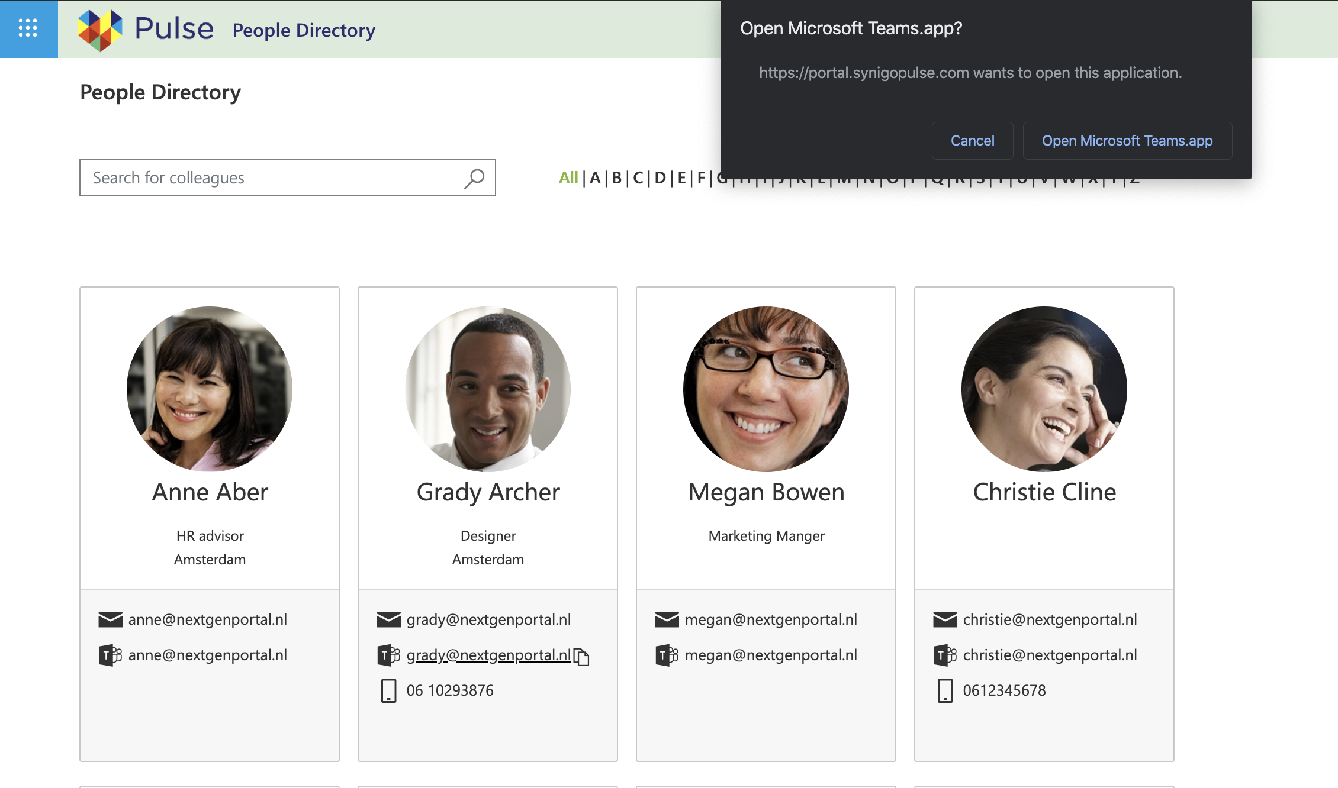This screenshot has height=788, width=1338.
Task: Click the People Directory page heading
Action: (160, 92)
